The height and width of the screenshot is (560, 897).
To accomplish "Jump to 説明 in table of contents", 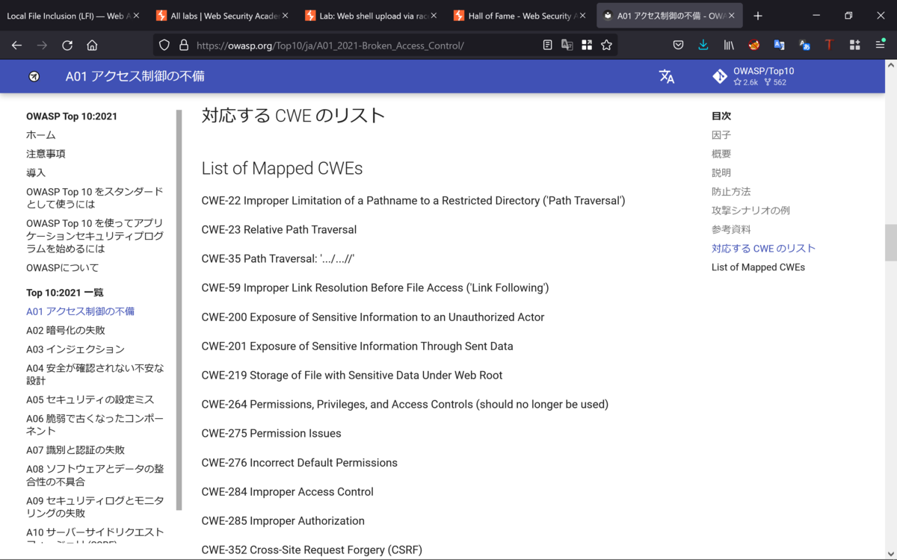I will [x=721, y=172].
